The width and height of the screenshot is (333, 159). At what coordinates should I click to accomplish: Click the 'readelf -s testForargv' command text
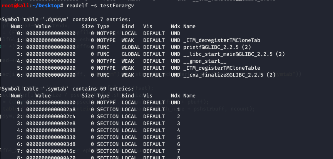click(x=100, y=6)
